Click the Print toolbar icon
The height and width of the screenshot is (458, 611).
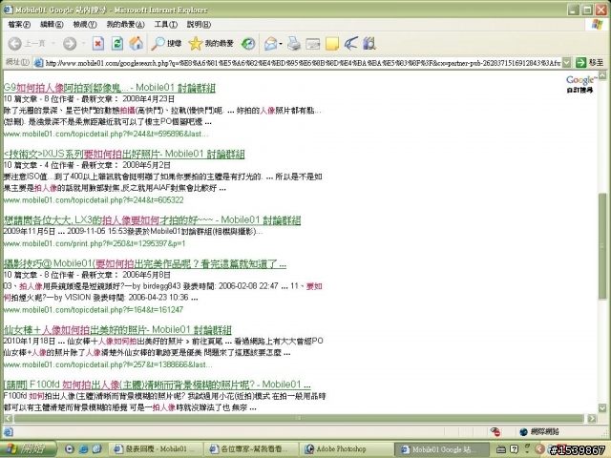pyautogui.click(x=294, y=44)
